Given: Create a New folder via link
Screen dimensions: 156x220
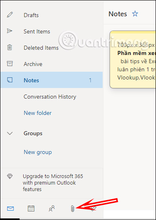Looking at the screenshot, I should tap(37, 113).
